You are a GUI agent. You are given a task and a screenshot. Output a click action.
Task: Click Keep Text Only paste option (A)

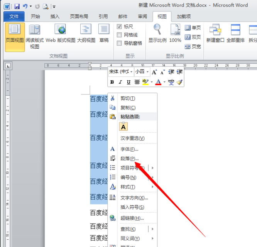[123, 126]
